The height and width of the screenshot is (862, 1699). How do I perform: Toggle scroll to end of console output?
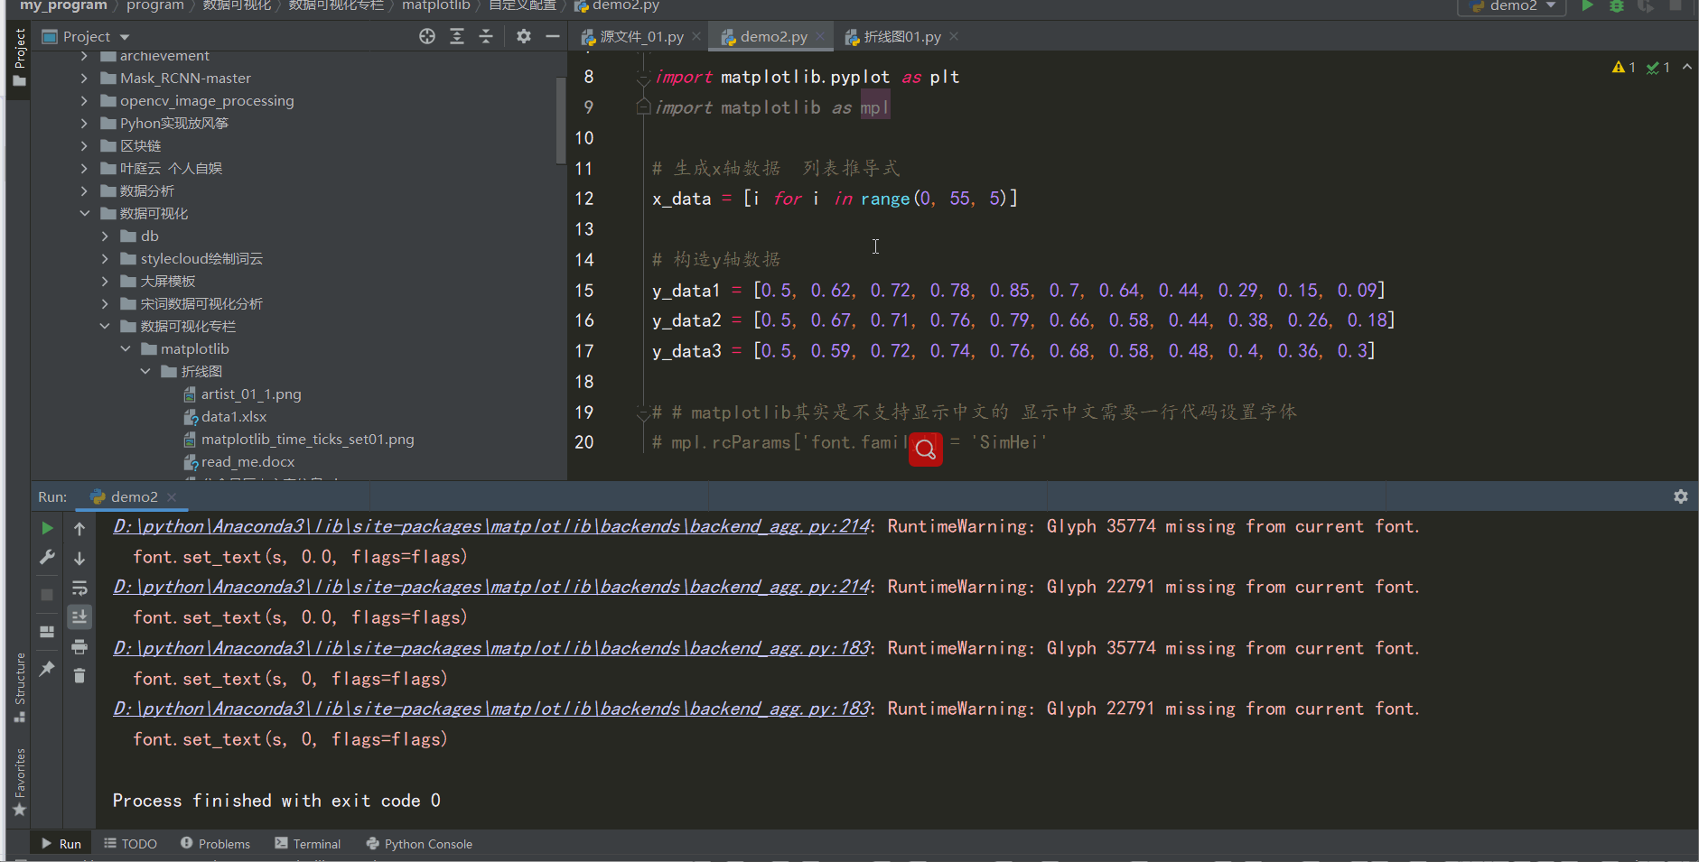pyautogui.click(x=79, y=617)
